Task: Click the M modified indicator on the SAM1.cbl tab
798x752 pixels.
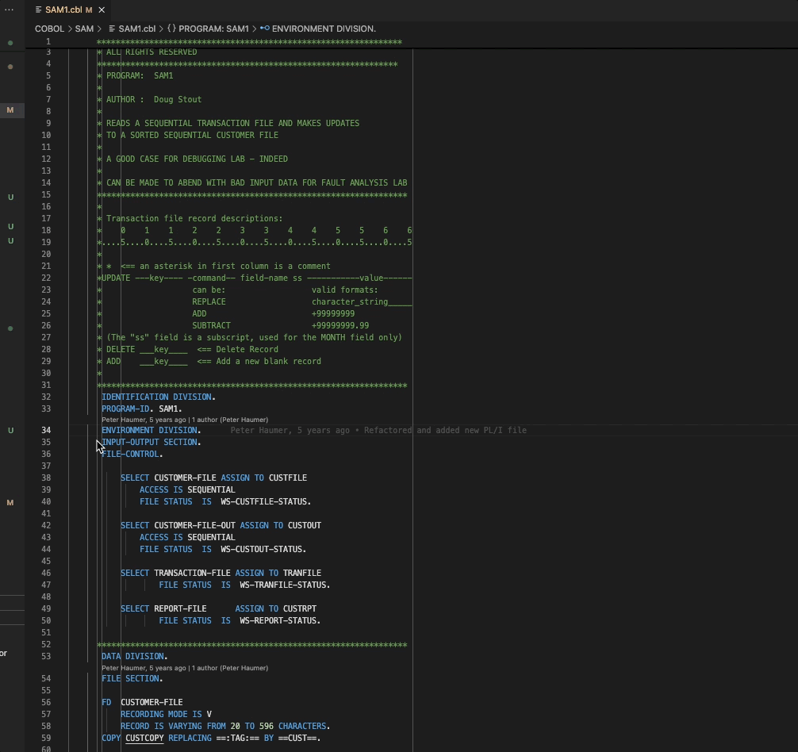Action: coord(90,10)
